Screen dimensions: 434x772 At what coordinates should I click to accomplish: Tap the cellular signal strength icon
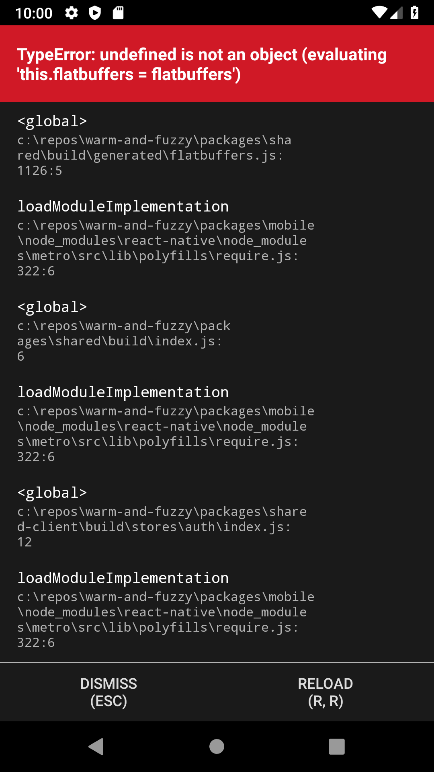point(396,13)
